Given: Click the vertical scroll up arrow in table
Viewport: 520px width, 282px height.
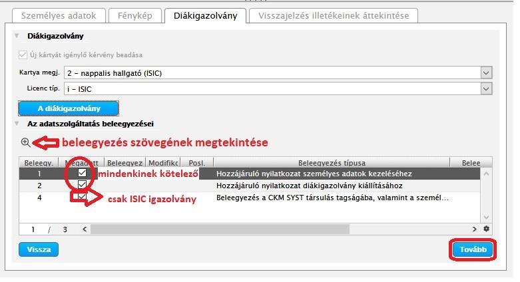Looking at the screenshot, I should click(486, 174).
